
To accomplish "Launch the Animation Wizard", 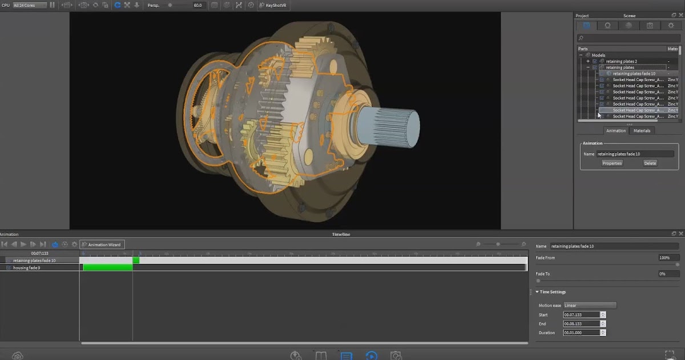I will pyautogui.click(x=102, y=245).
